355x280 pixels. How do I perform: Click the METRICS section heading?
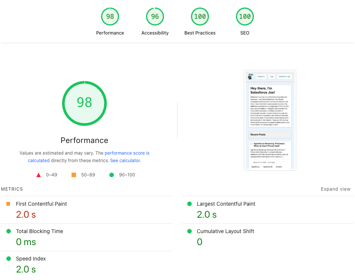pos(12,189)
